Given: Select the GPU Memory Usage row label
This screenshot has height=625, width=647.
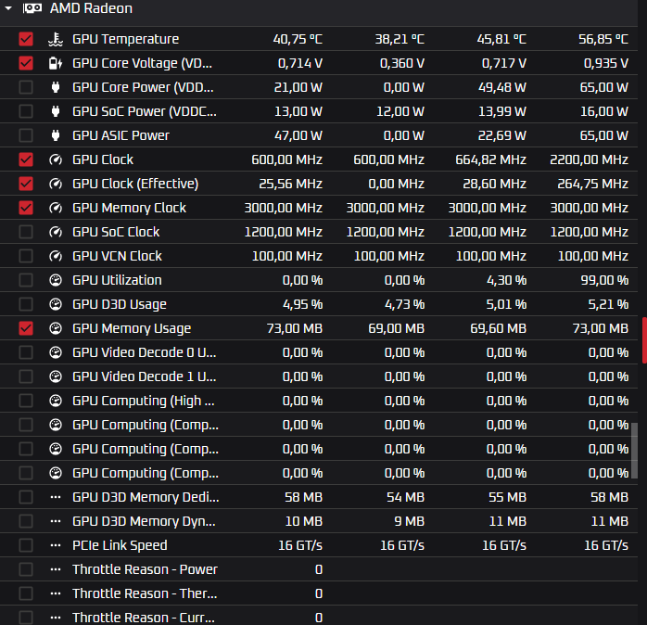Looking at the screenshot, I should [132, 328].
